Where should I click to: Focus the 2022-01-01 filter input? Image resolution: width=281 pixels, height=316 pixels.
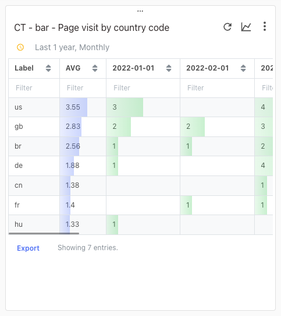click(143, 88)
